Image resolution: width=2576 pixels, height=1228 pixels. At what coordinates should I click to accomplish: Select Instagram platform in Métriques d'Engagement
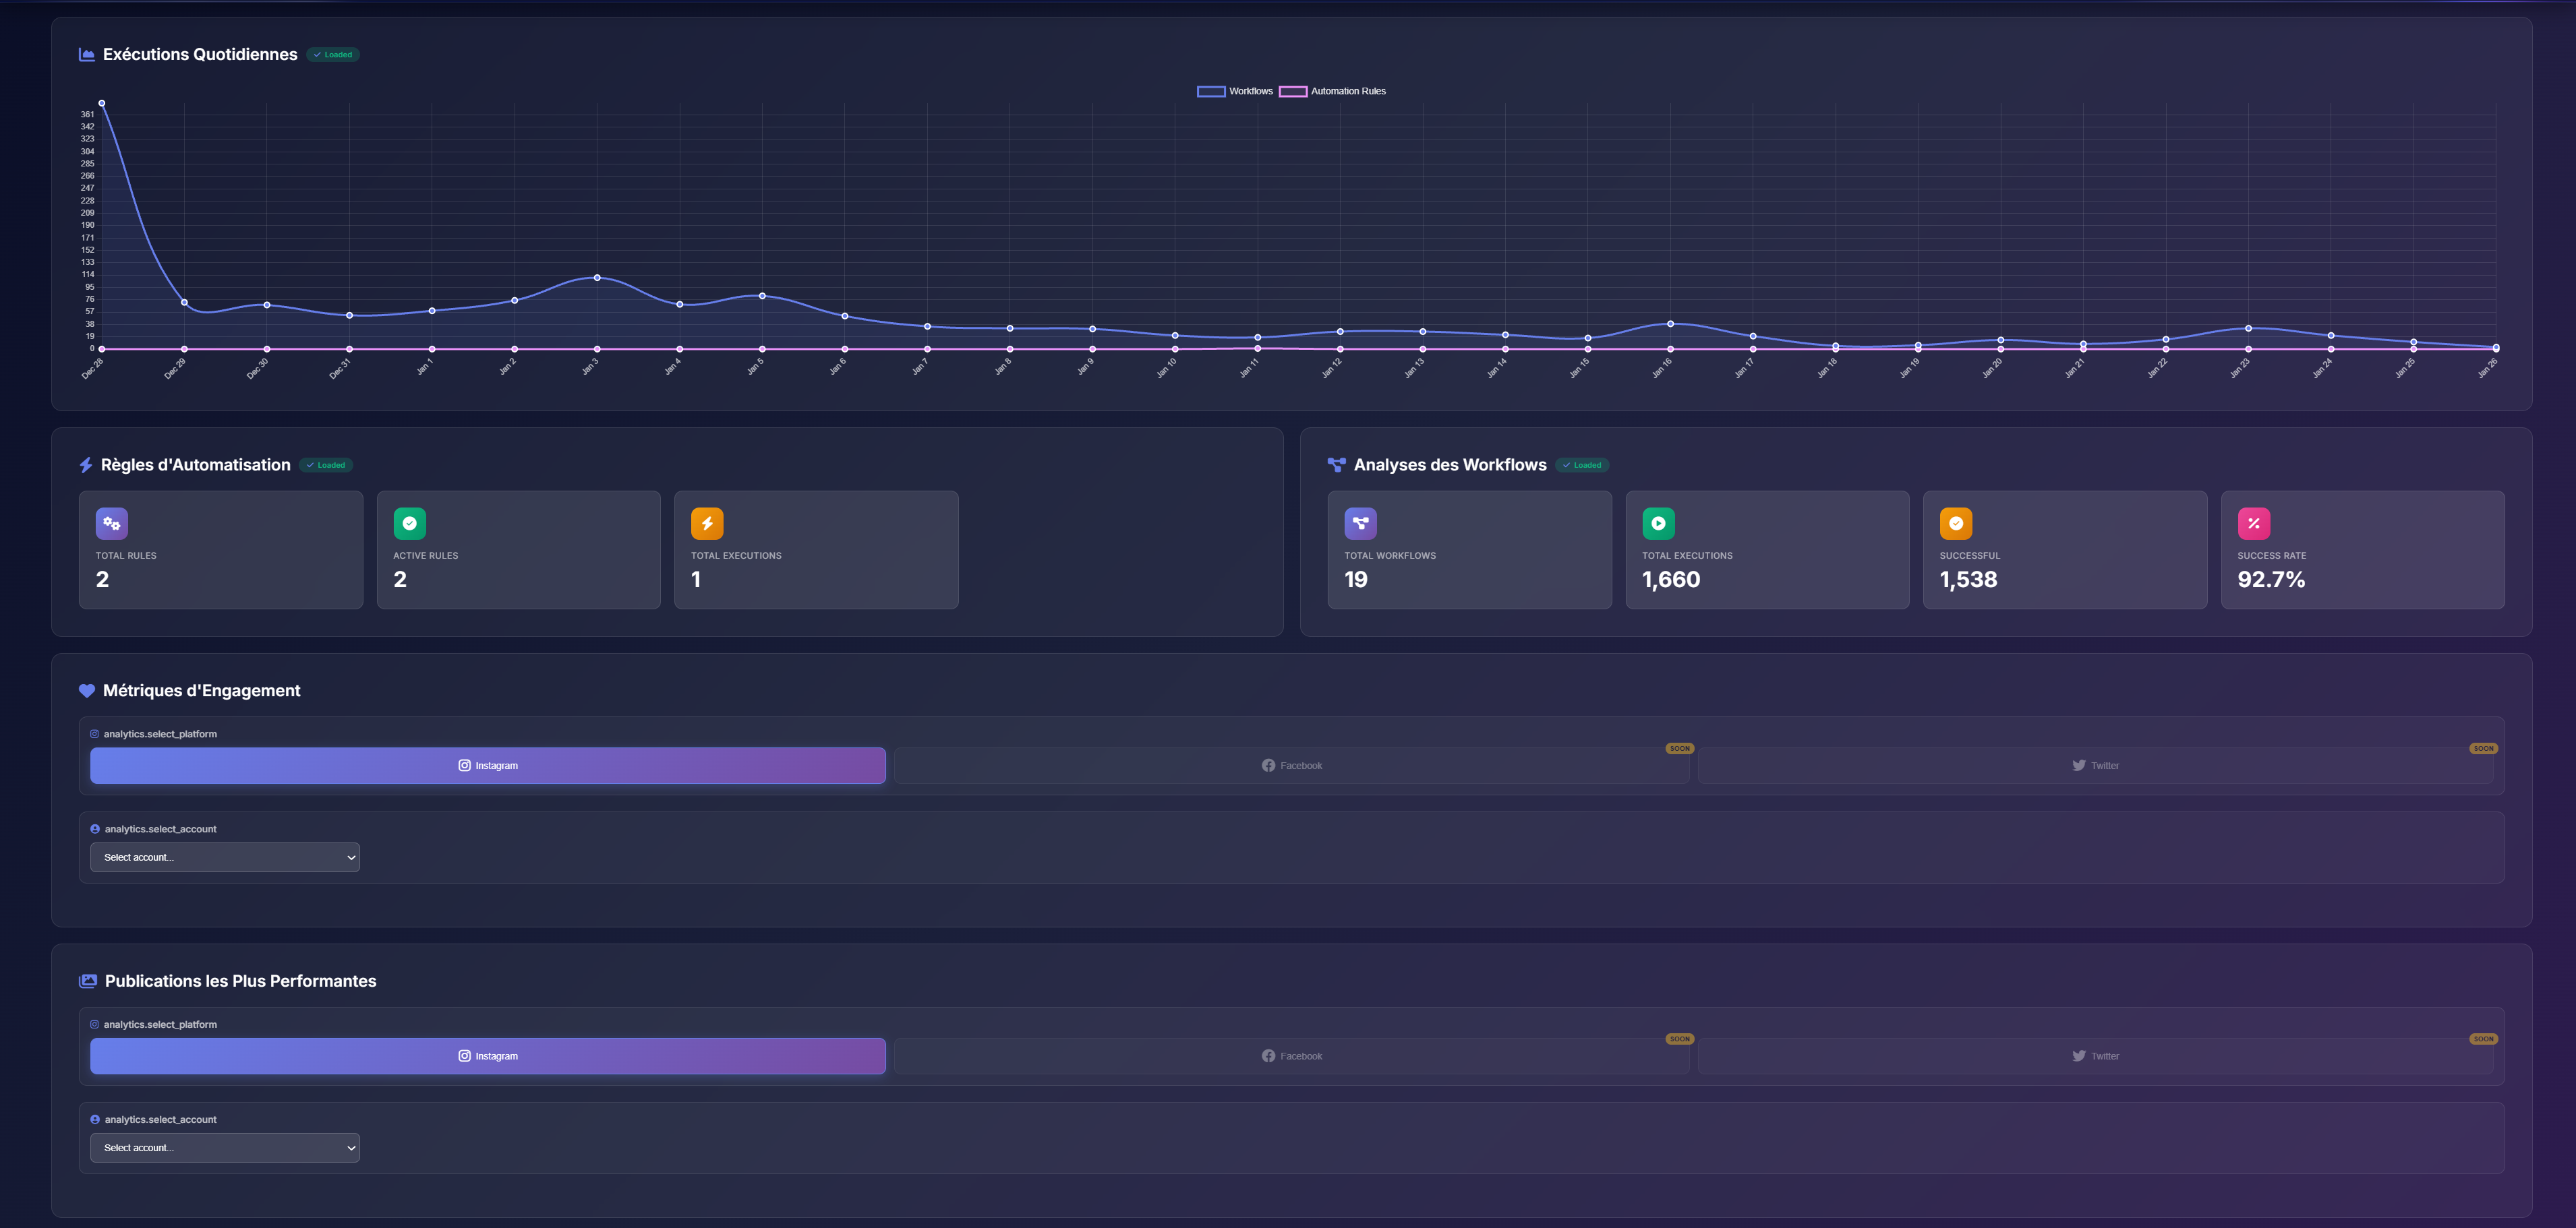pyautogui.click(x=488, y=766)
